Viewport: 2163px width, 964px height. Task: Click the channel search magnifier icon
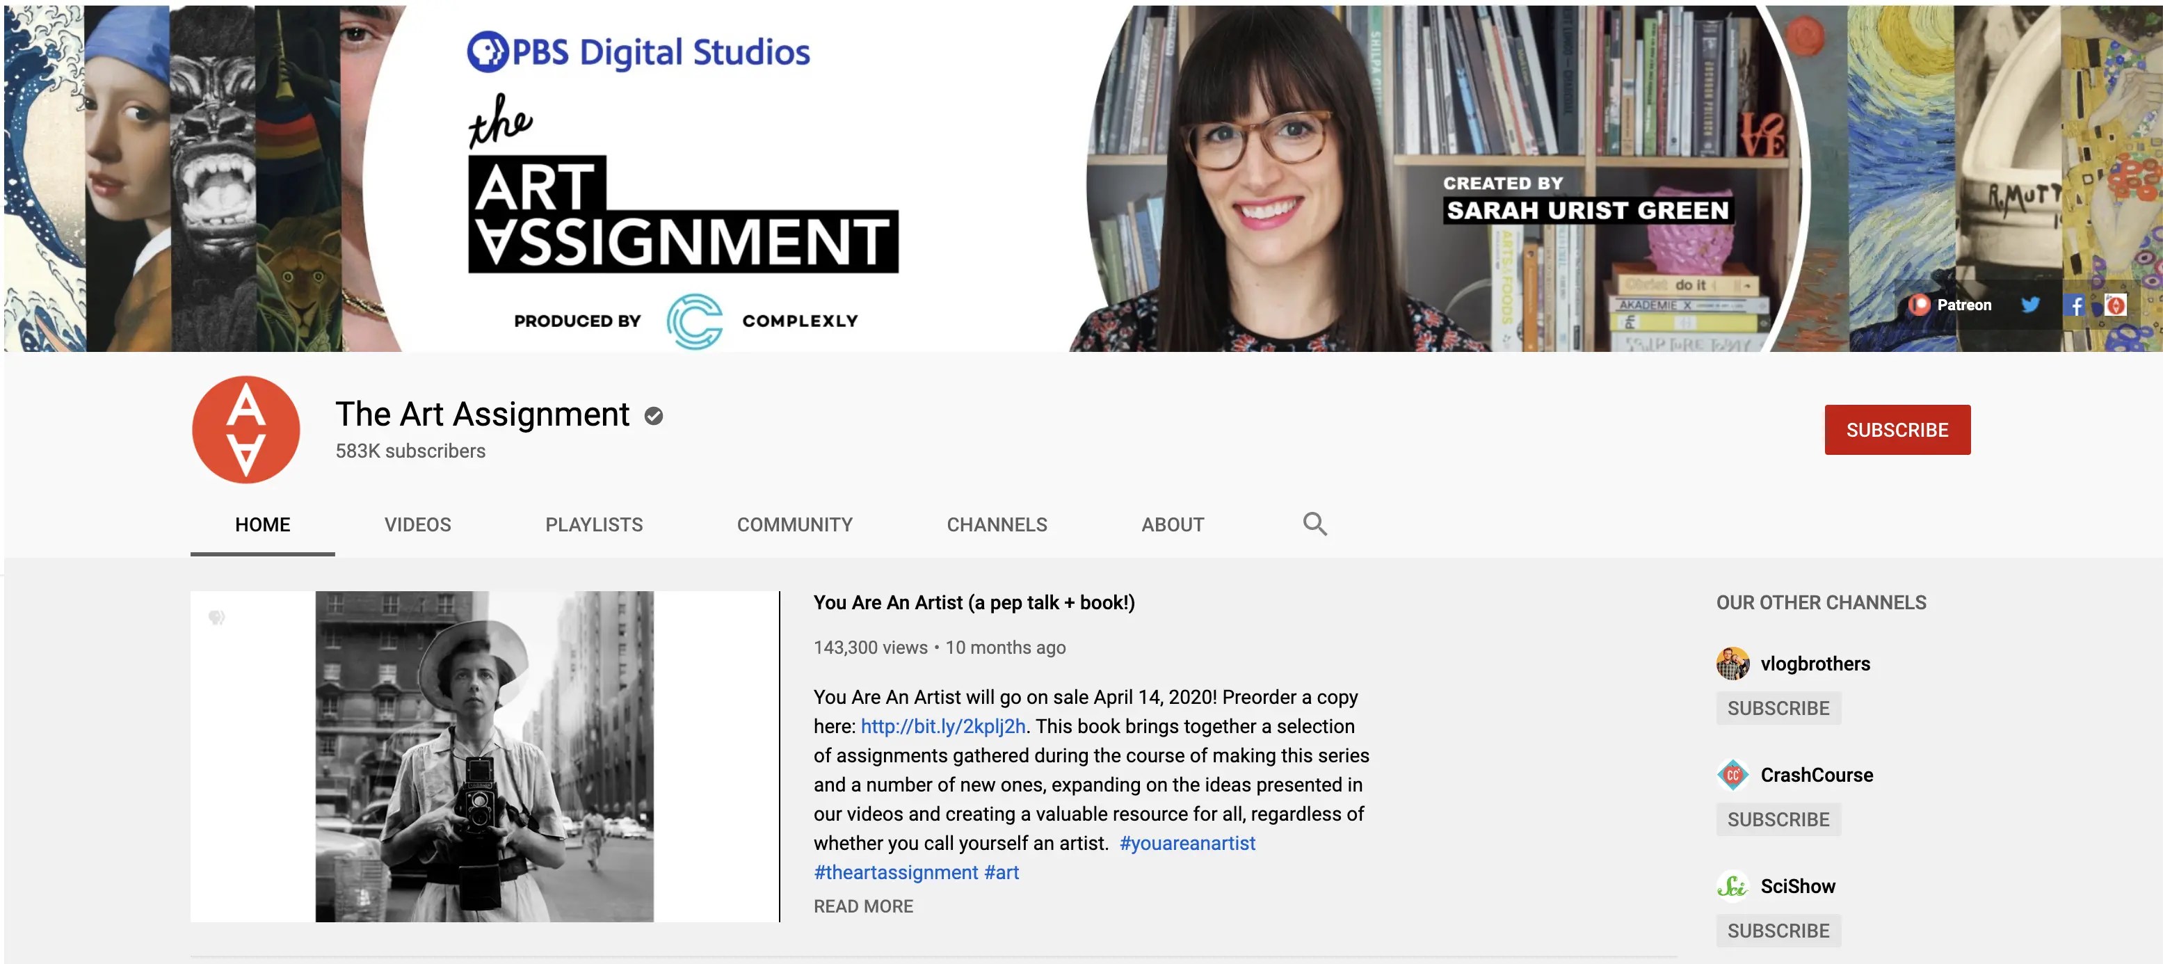click(1314, 524)
